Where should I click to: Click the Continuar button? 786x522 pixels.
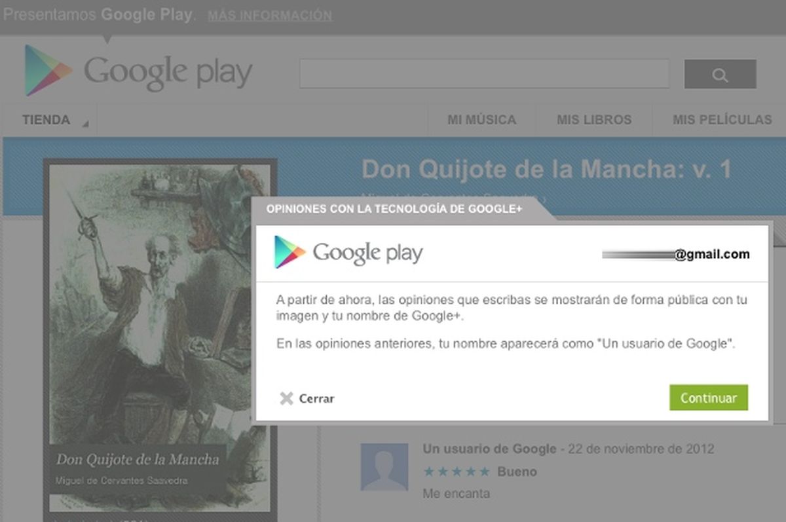[709, 398]
